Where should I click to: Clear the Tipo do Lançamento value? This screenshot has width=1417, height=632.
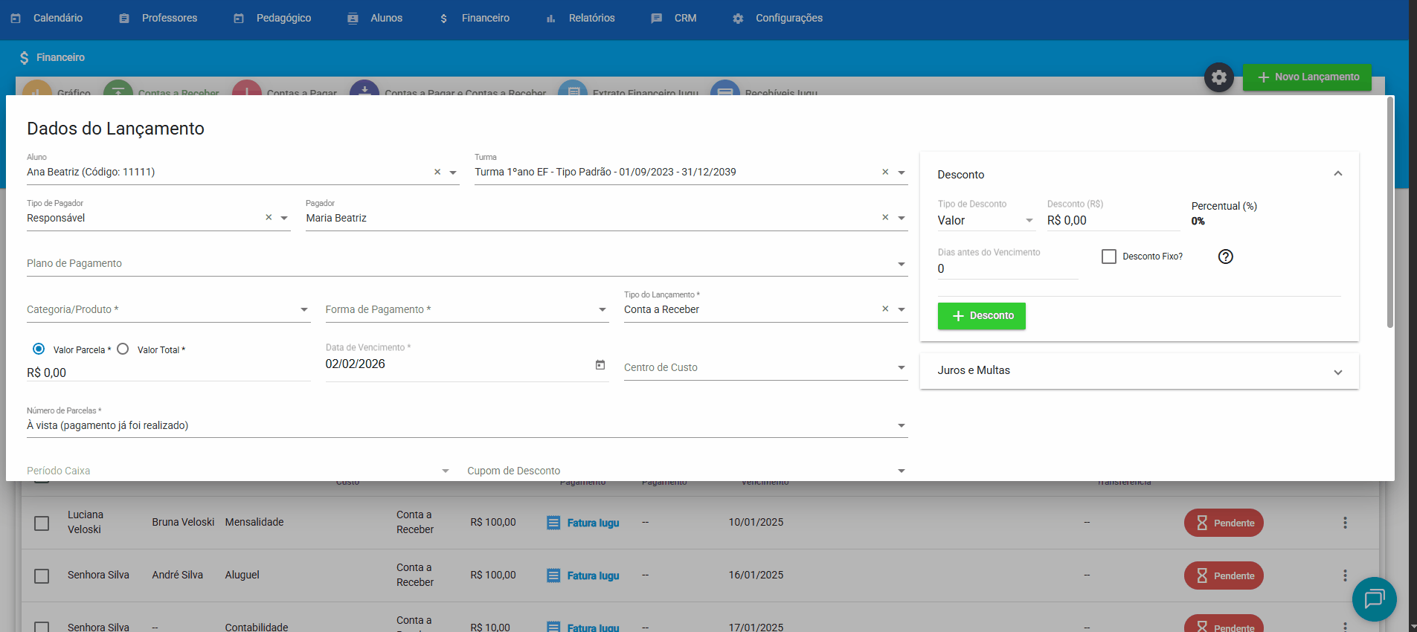coord(885,309)
